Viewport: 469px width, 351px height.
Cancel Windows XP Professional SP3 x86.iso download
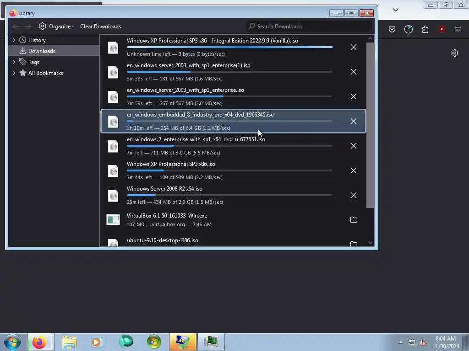353,170
